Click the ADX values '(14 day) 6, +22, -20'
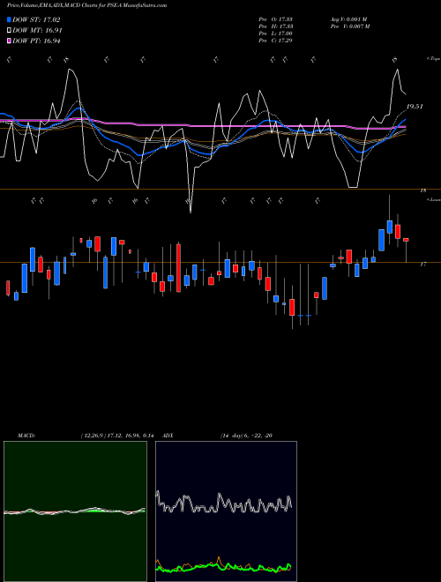 pos(246,436)
